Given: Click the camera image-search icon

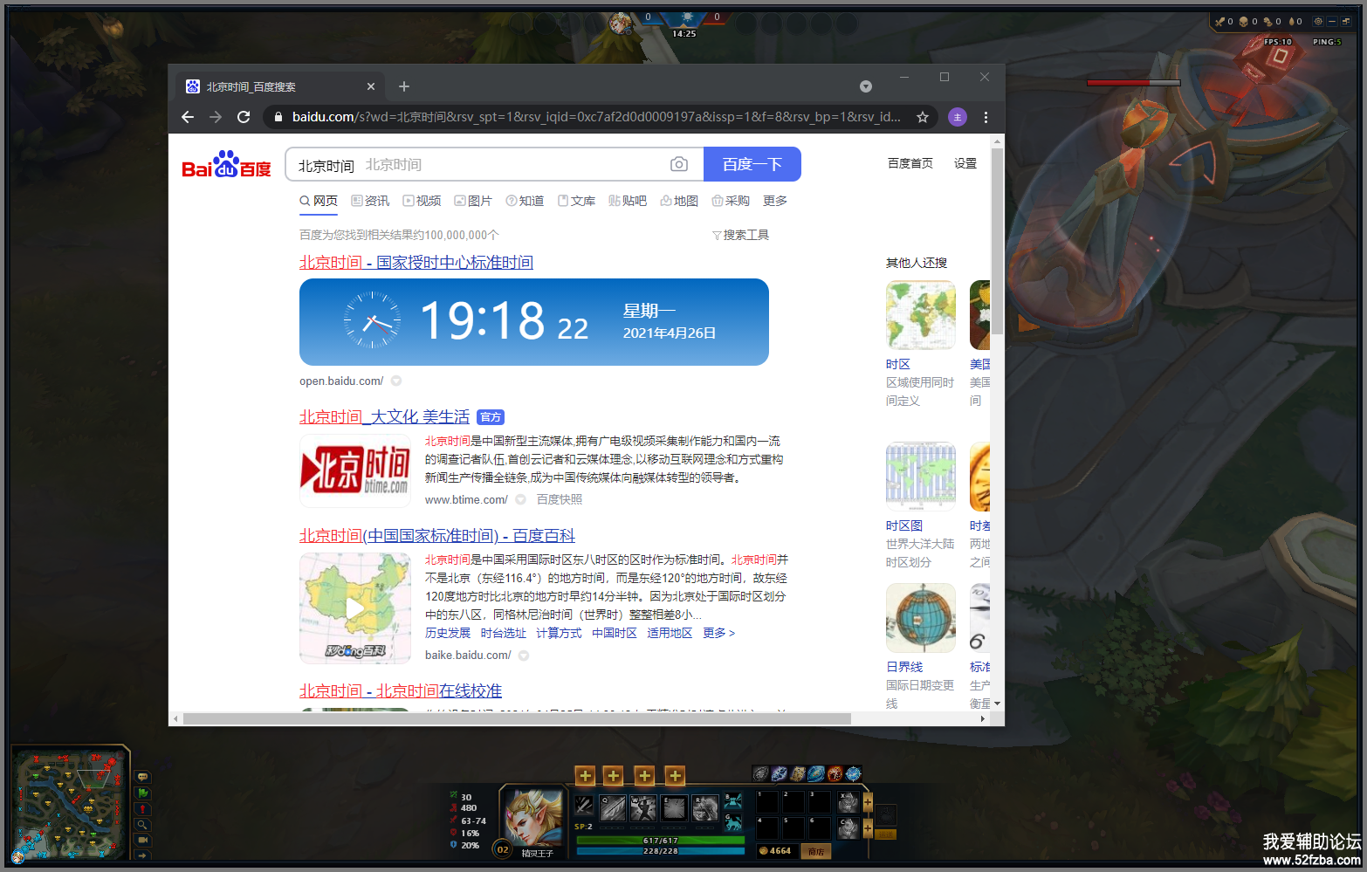Looking at the screenshot, I should (678, 164).
